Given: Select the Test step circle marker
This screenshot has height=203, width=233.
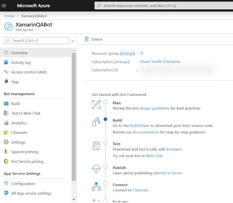Looking at the screenshot, I should pos(105,143).
